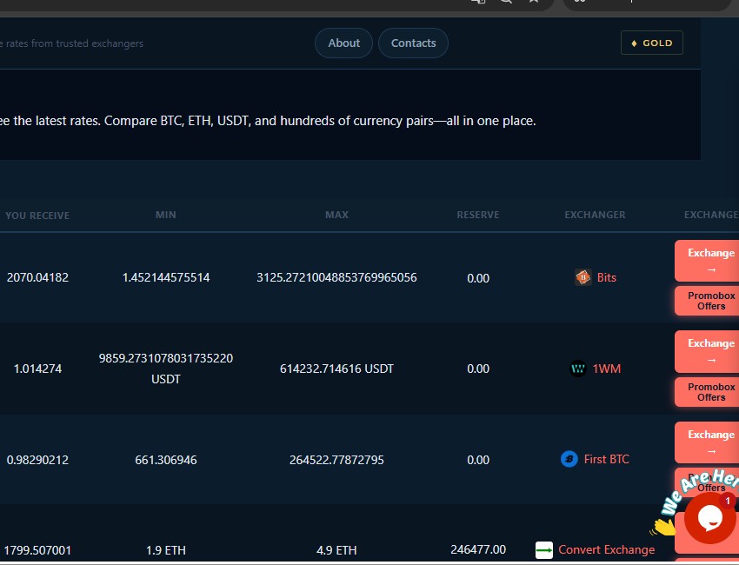
Task: Select the 1WM exchanger logo icon
Action: tap(578, 369)
